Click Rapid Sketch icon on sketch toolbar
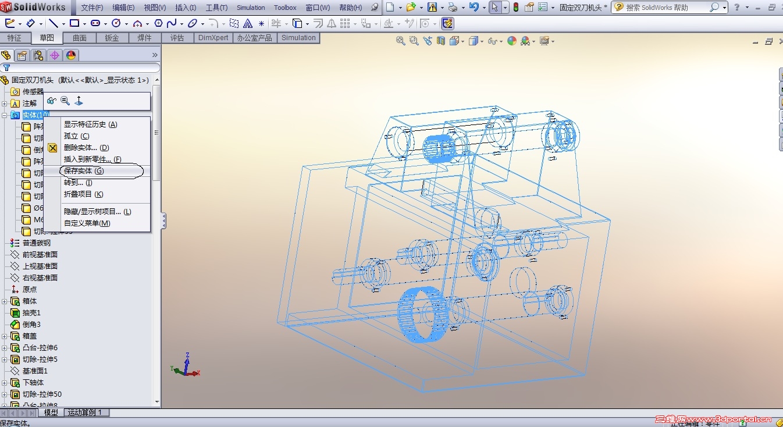The image size is (783, 427). [x=447, y=23]
